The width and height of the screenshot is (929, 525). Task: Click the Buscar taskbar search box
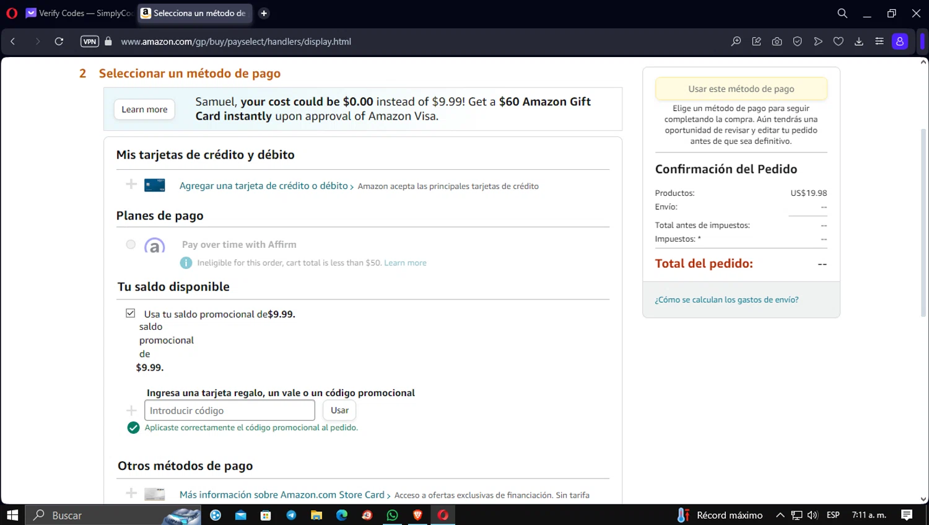[x=113, y=515]
